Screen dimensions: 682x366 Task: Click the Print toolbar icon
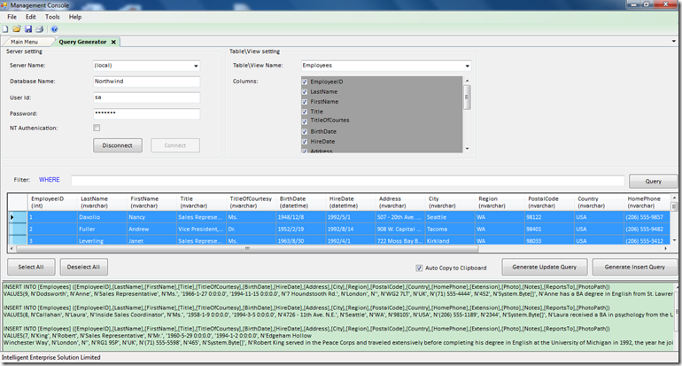click(39, 29)
